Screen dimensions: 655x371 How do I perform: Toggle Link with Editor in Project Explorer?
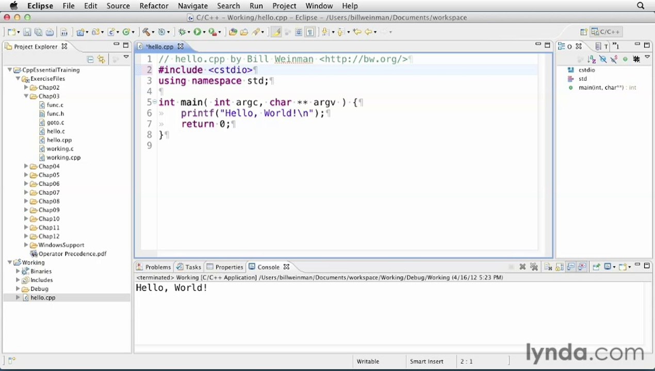pyautogui.click(x=101, y=60)
